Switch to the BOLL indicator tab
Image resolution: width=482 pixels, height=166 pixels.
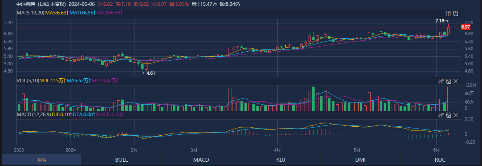[x=121, y=160]
